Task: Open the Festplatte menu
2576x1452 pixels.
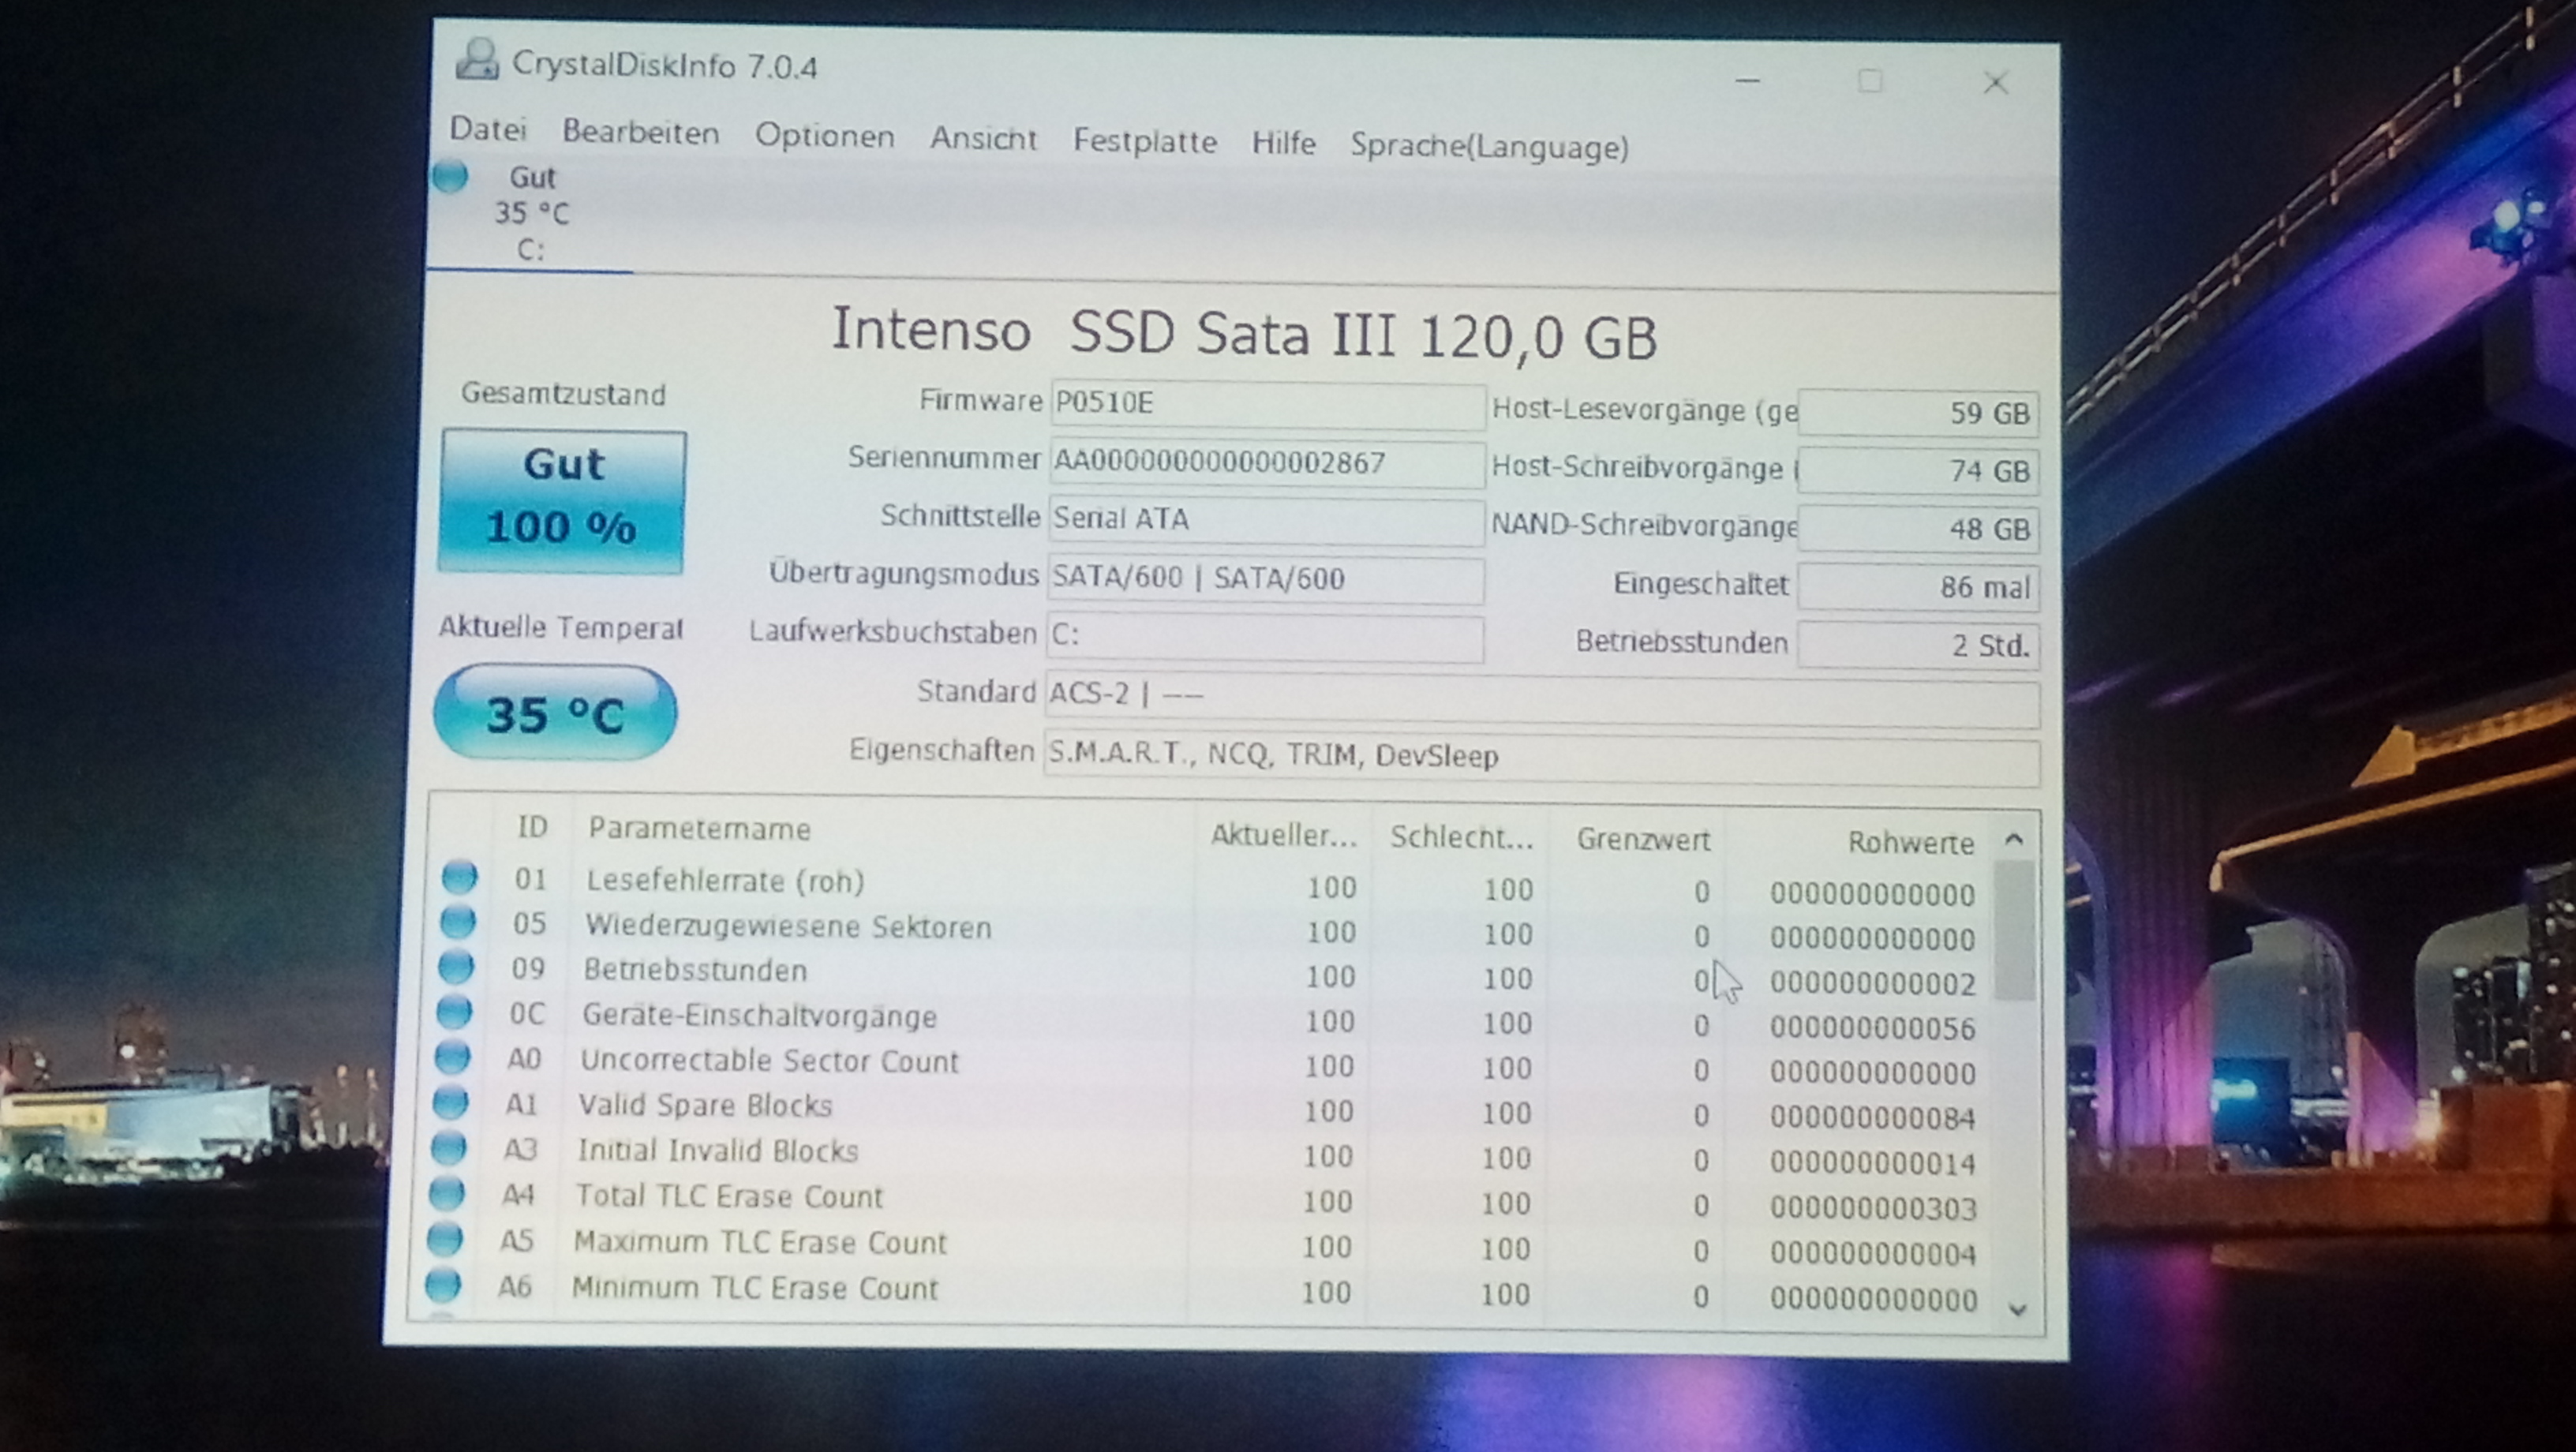Action: point(1145,142)
